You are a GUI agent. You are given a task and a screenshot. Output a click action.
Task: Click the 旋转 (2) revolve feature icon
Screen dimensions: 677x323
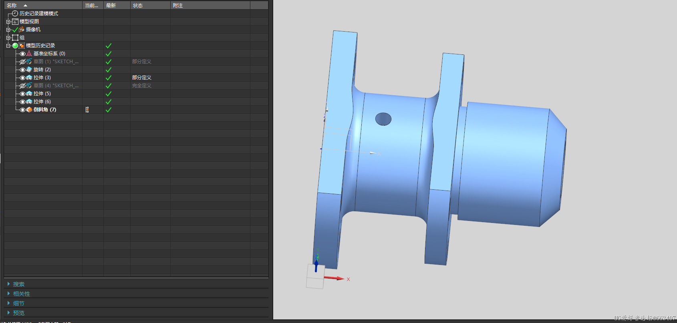pyautogui.click(x=29, y=70)
